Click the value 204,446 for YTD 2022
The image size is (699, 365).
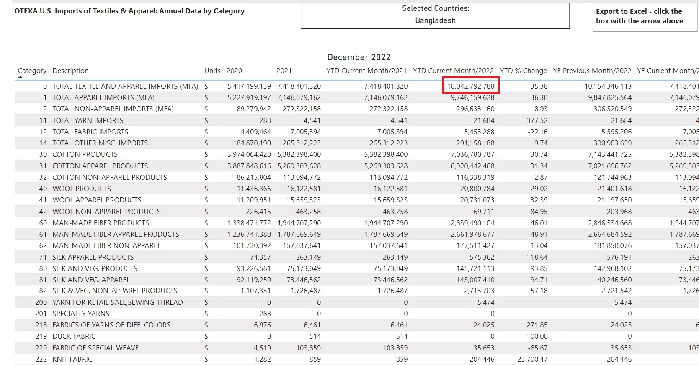tap(482, 359)
